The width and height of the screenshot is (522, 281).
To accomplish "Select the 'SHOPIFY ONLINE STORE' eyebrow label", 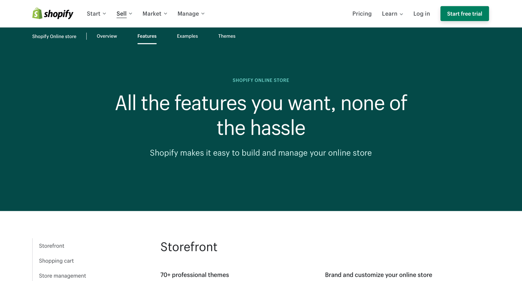I will [x=261, y=80].
